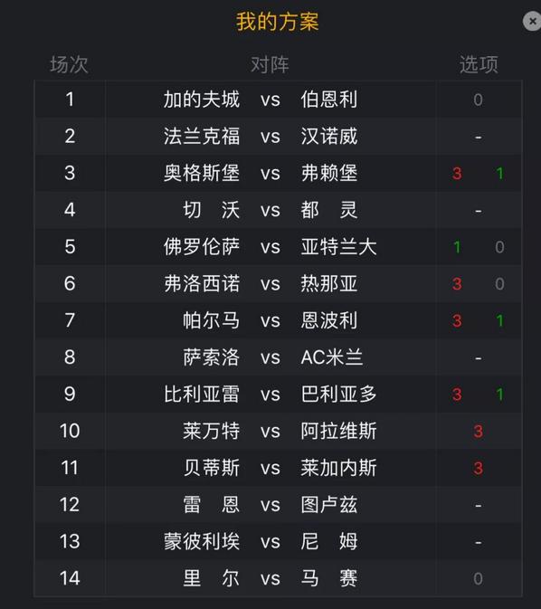Toggle option 0 for 加的夫城 vs 伯恩利

coord(478,100)
